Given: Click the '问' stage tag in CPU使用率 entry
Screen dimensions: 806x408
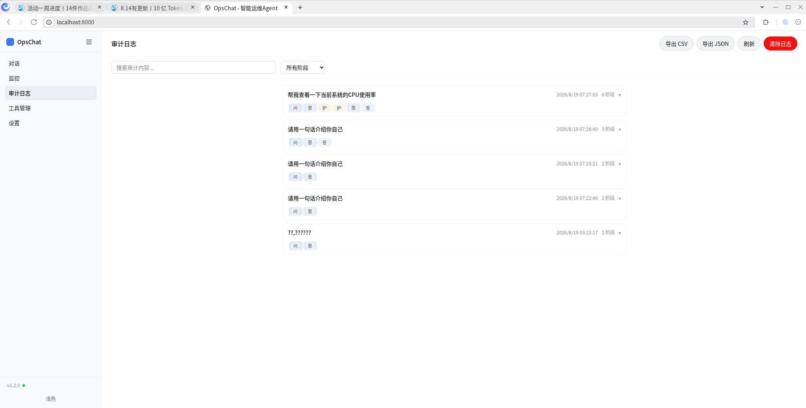Looking at the screenshot, I should coord(295,108).
